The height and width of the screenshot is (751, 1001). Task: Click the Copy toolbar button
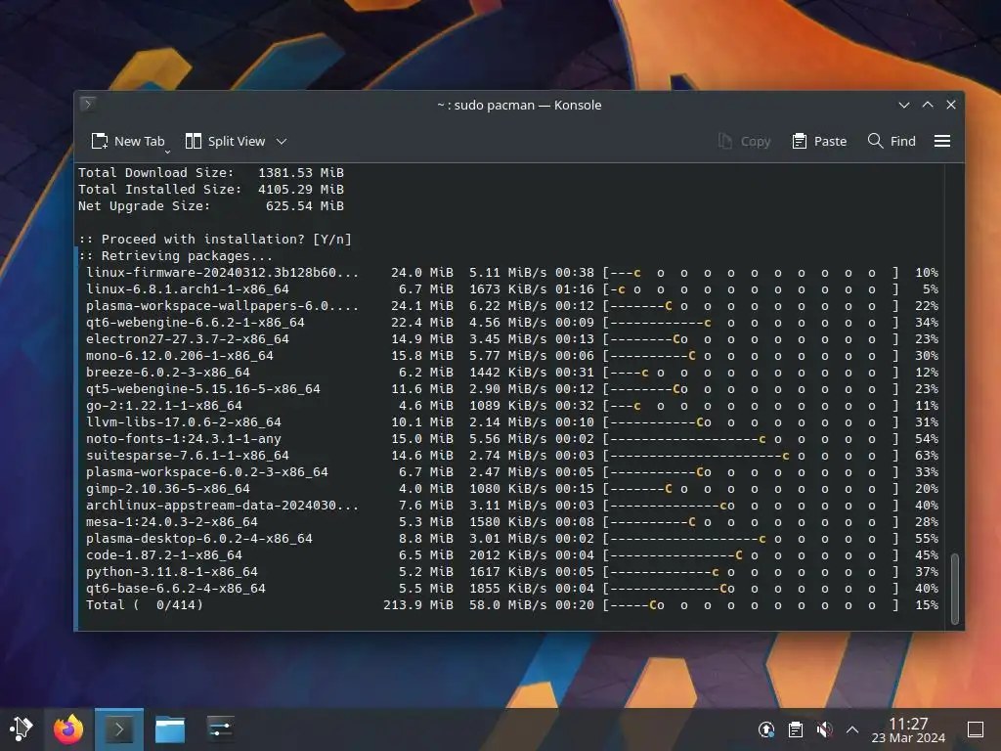coord(744,141)
